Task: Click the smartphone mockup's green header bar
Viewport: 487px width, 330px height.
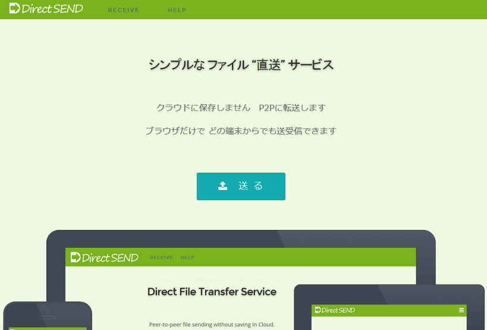Action: (x=48, y=328)
